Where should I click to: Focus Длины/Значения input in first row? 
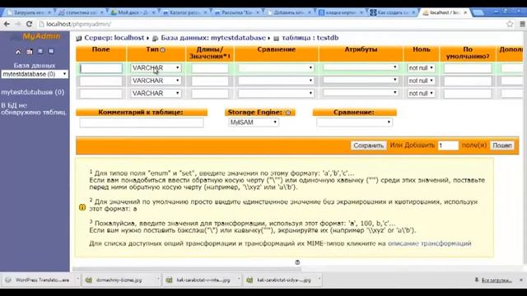click(x=210, y=68)
